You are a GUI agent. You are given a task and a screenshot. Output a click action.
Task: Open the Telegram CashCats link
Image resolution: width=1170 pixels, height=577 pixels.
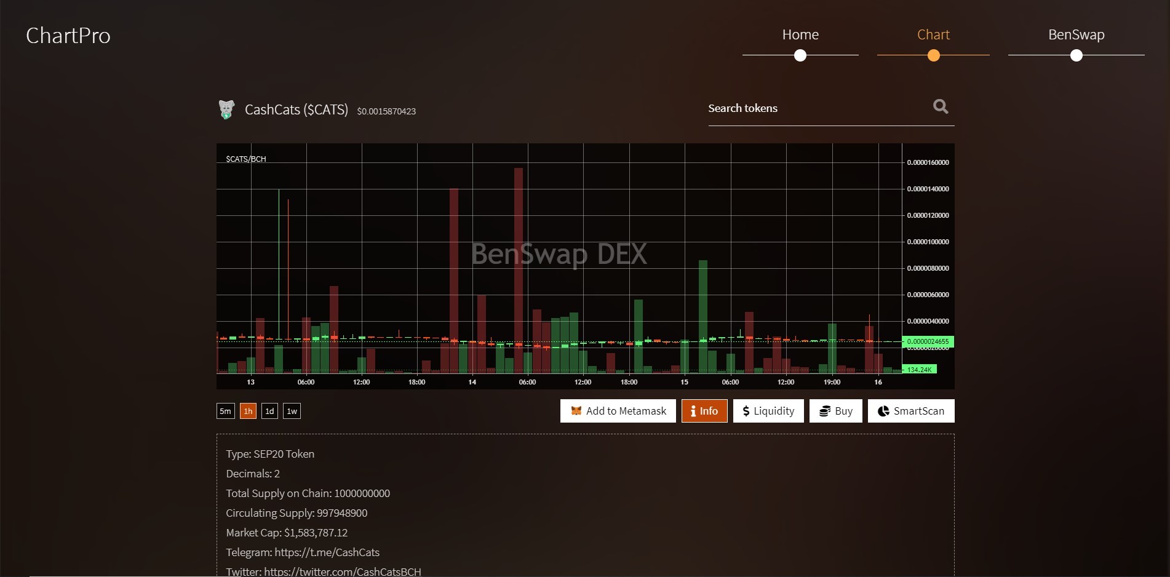(327, 552)
